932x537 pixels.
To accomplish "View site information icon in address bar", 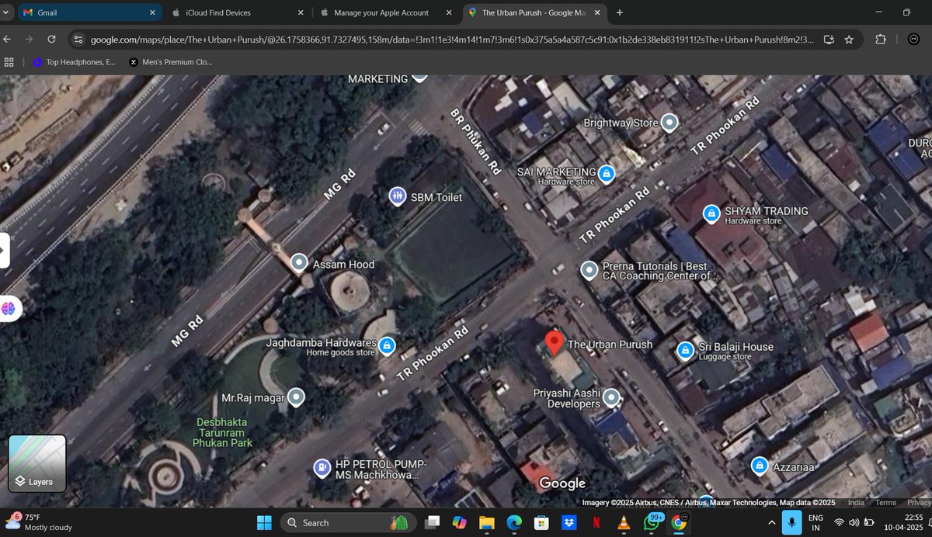I will tap(77, 40).
